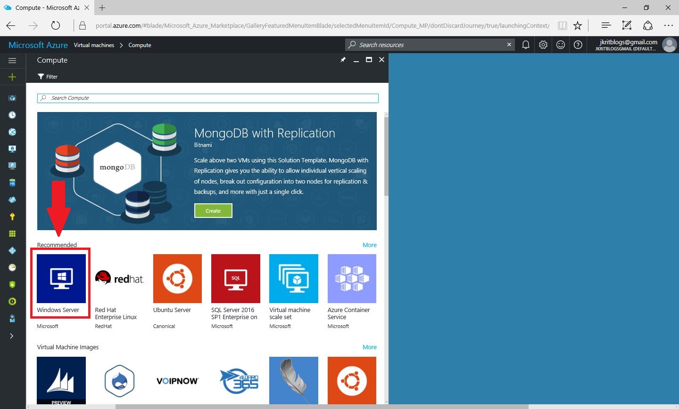Clear the Search resources field
This screenshot has width=679, height=409.
click(509, 45)
